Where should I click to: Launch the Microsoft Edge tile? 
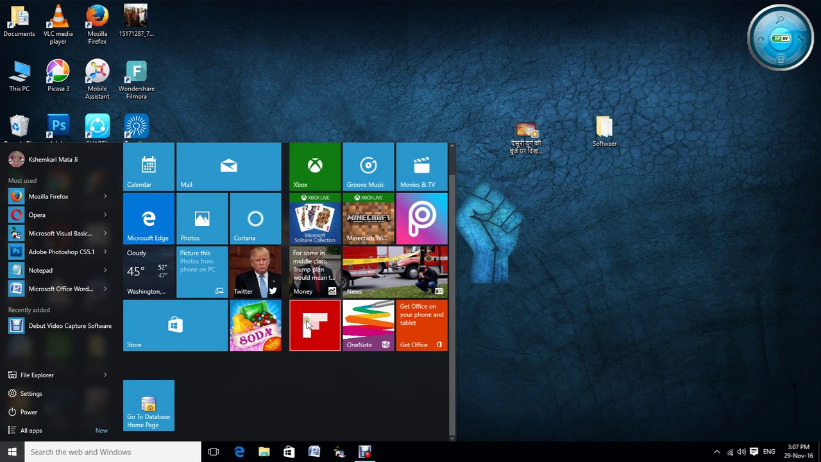click(149, 219)
